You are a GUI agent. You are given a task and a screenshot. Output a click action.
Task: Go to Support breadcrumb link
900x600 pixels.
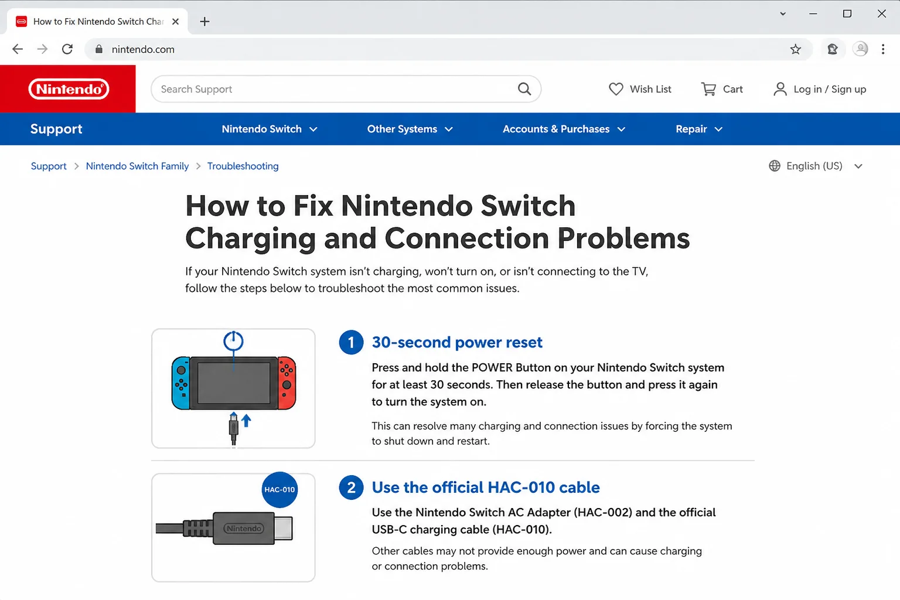(49, 166)
